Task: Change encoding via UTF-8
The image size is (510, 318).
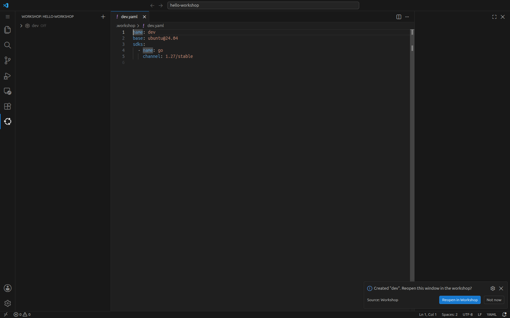Action: point(468,315)
